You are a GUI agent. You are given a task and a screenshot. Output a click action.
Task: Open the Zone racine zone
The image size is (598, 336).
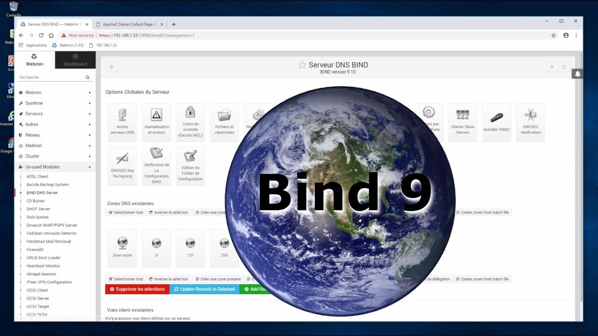click(122, 248)
